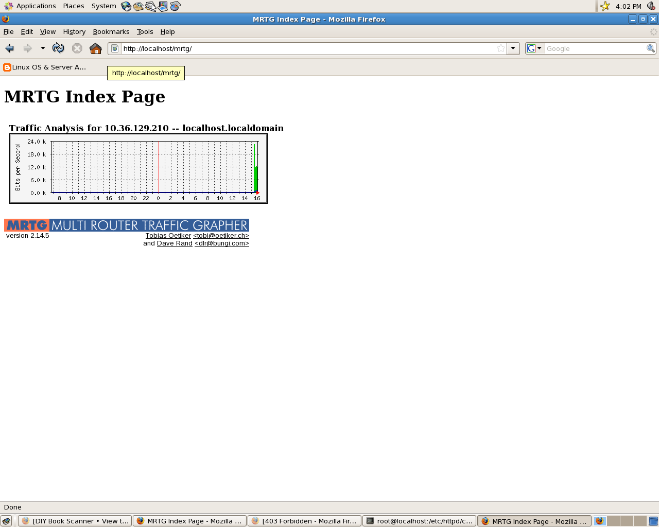Open the Tools menu
This screenshot has height=527, width=659.
[145, 32]
